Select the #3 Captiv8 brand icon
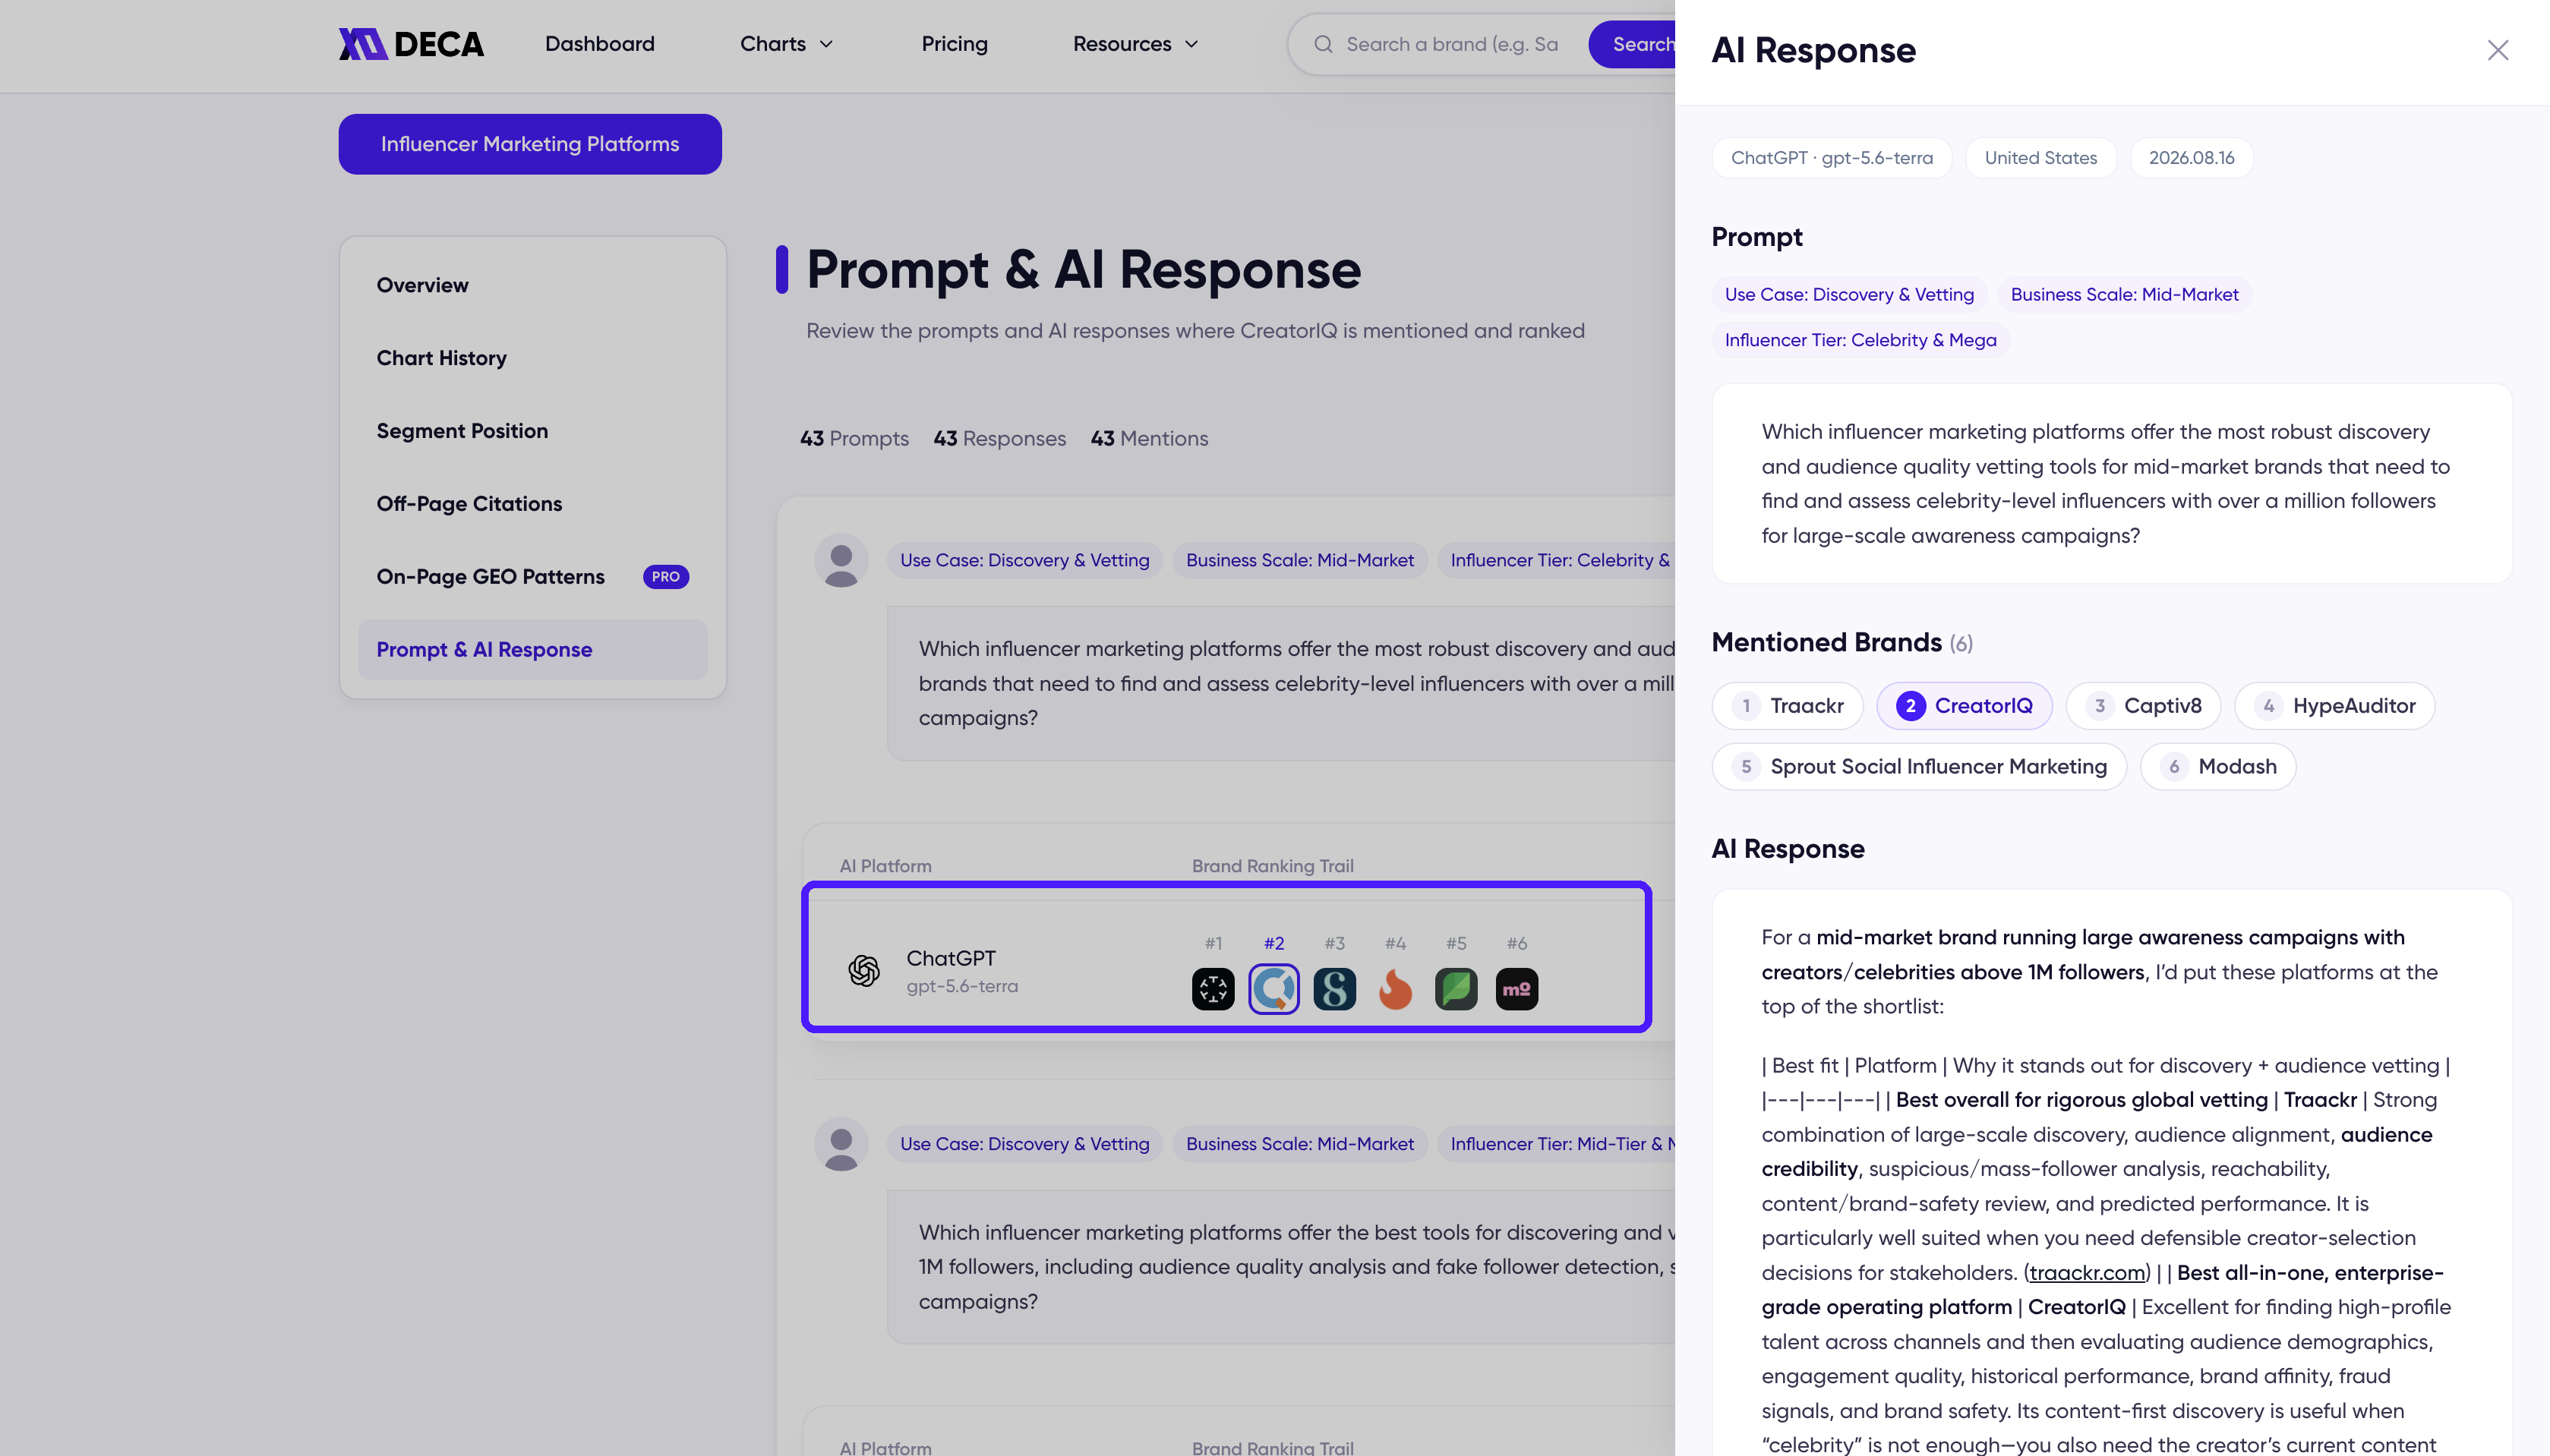2550x1456 pixels. [1335, 989]
